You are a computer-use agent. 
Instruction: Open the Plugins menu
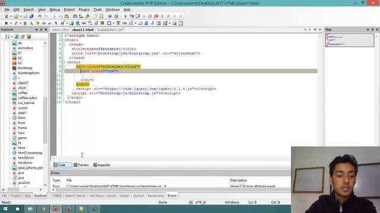(x=84, y=9)
